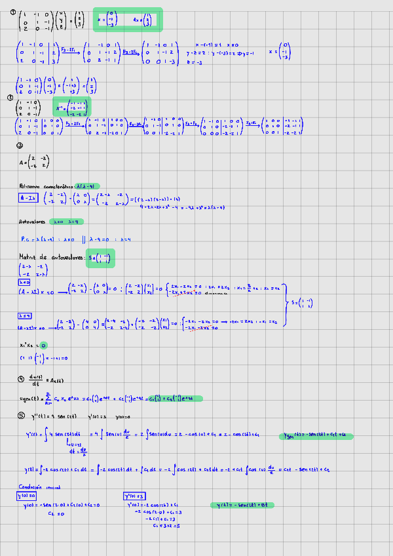This screenshot has width=393, height=556.
Task: Click the circled exercise number 2
Action: [x=10, y=98]
